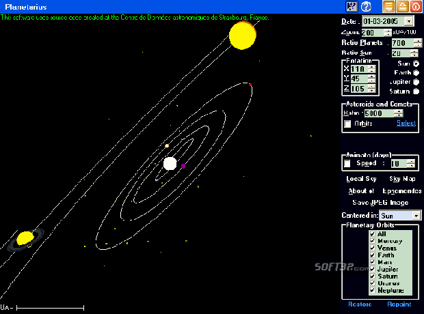Image resolution: width=424 pixels, height=314 pixels.
Task: Toggle the Uranus orbit checkbox
Action: (373, 283)
